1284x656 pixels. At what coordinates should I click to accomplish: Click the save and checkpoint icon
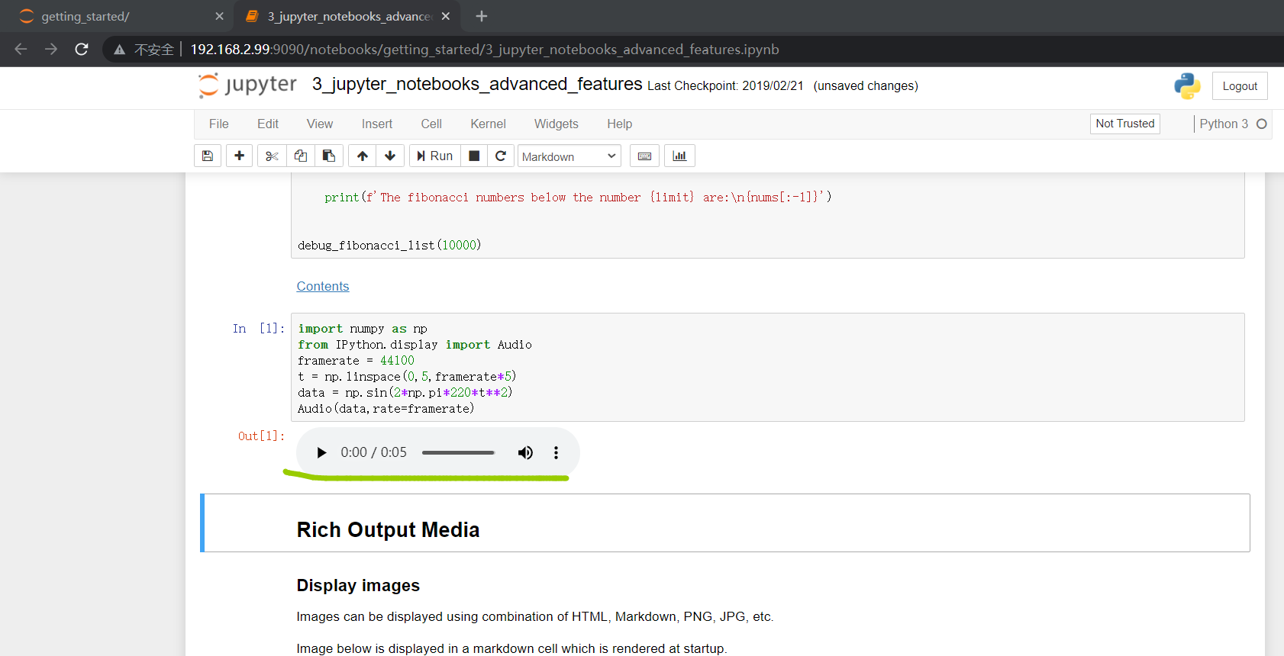point(208,156)
